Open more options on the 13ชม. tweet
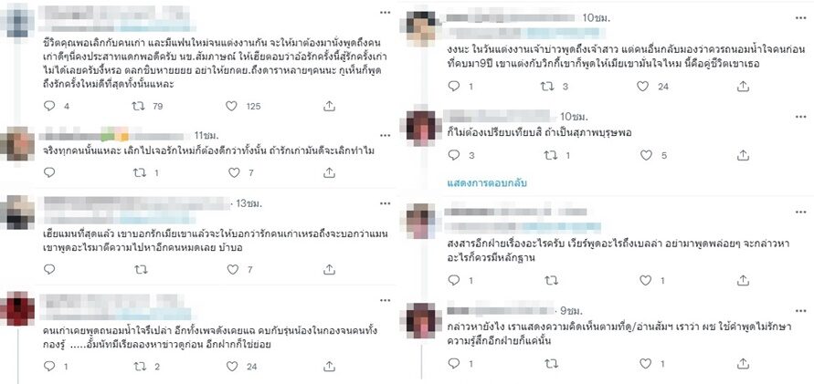 [x=385, y=202]
